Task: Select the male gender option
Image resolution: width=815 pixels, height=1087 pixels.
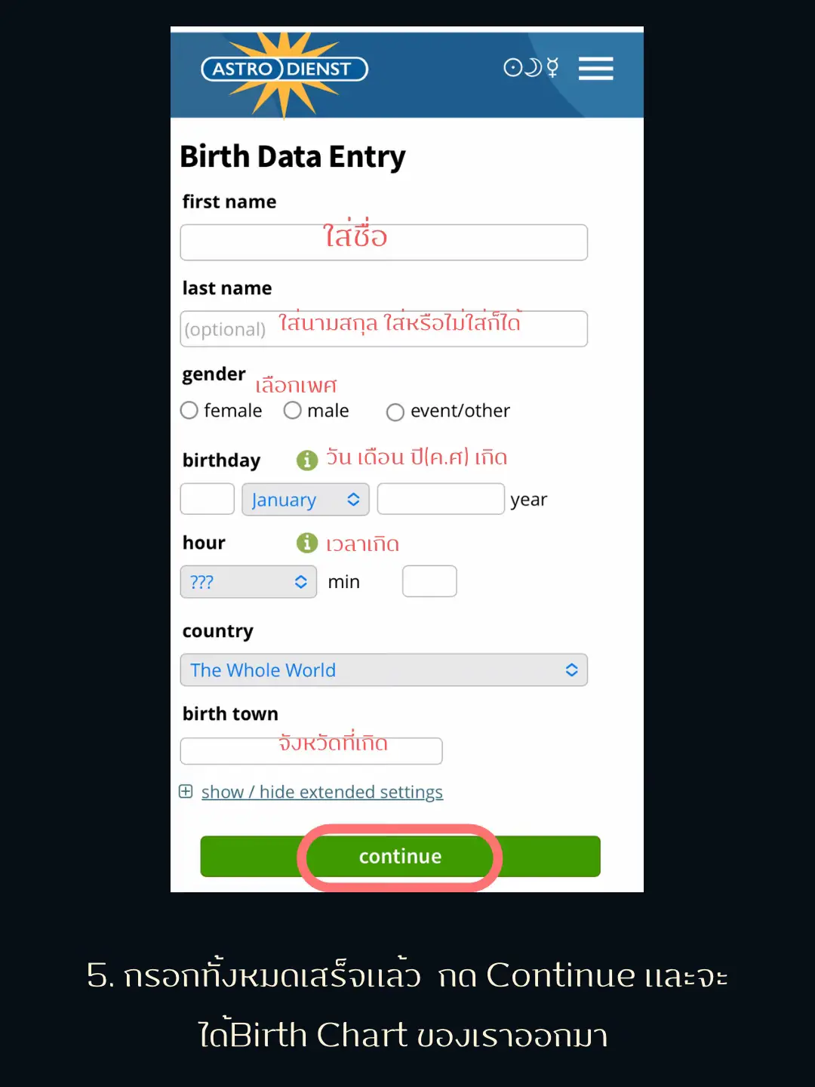Action: 293,411
